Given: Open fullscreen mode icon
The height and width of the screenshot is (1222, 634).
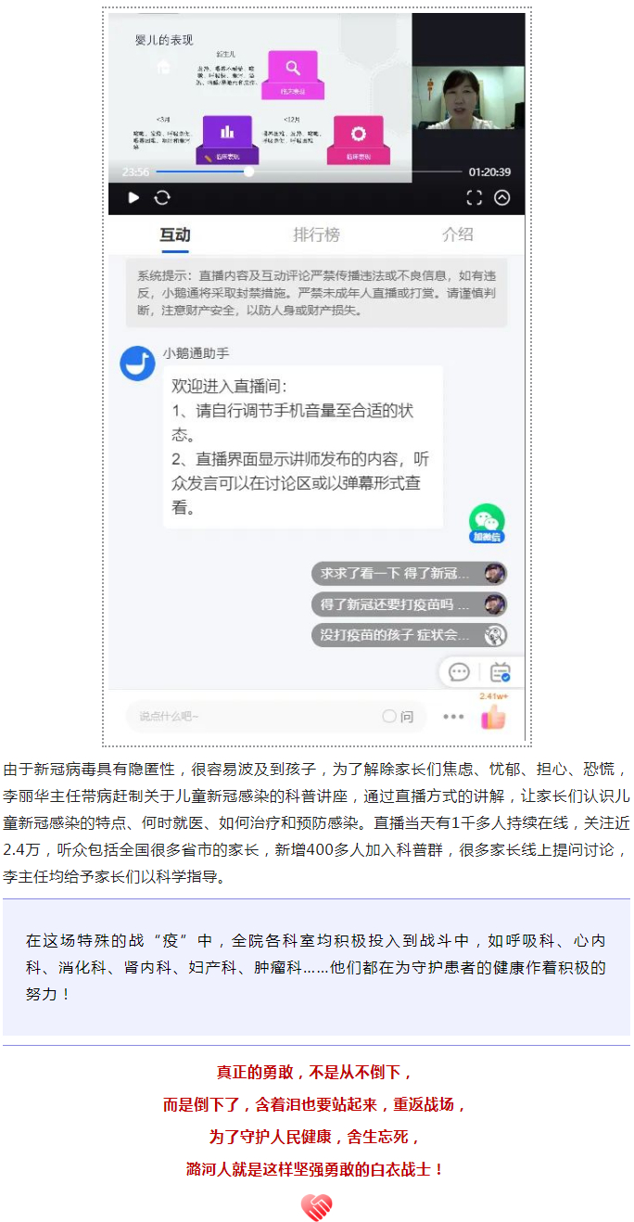Looking at the screenshot, I should click(474, 197).
